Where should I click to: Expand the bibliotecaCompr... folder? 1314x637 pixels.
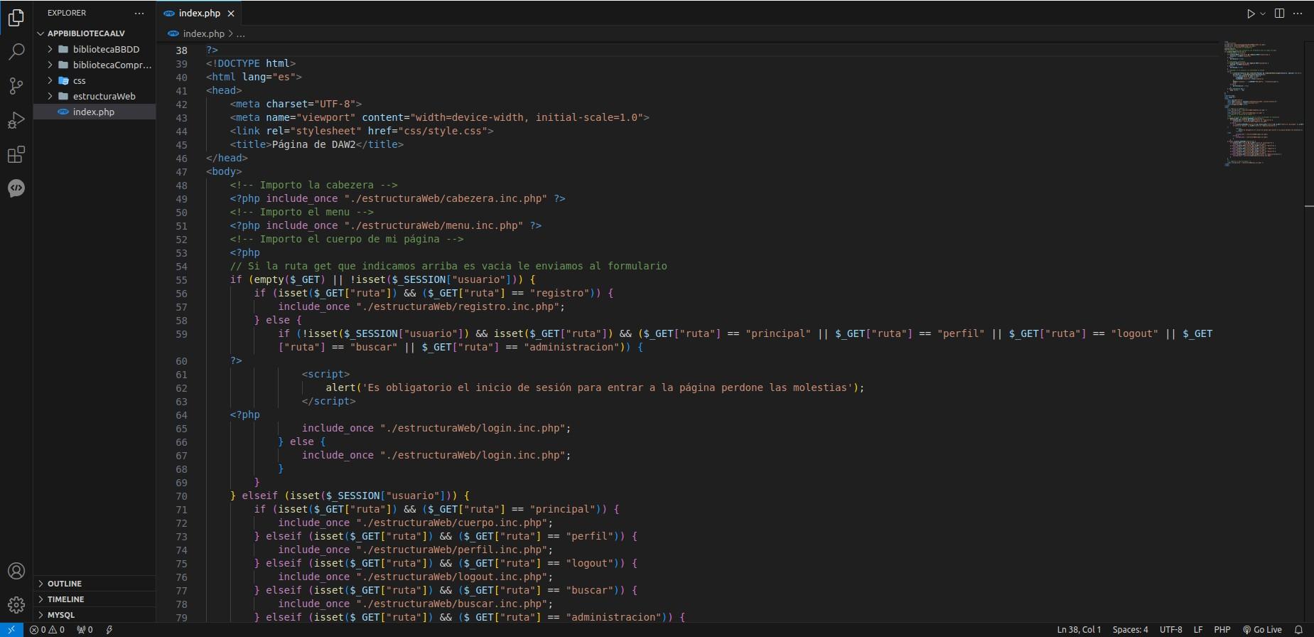[x=95, y=65]
